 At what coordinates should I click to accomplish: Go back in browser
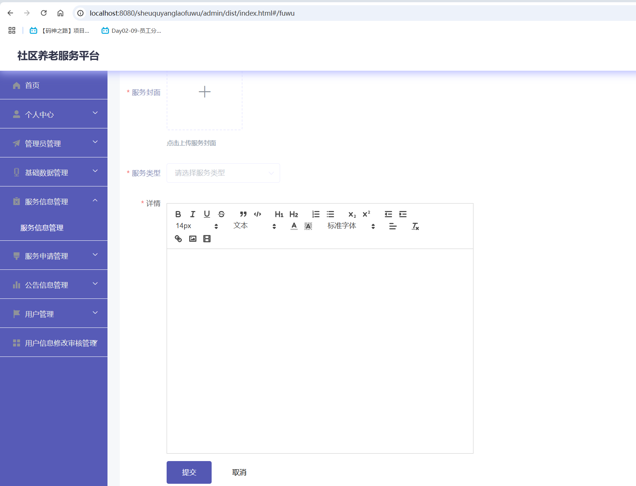point(10,13)
